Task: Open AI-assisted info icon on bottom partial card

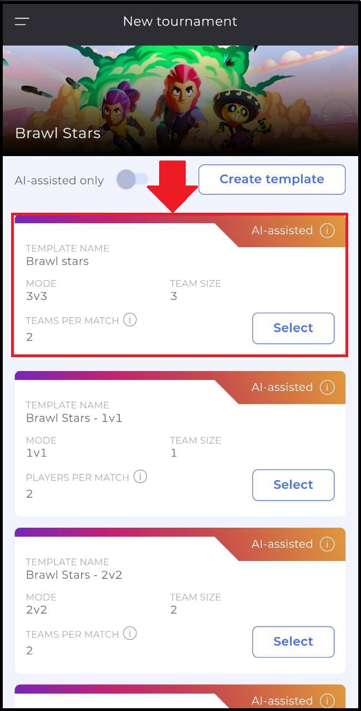Action: [x=327, y=700]
